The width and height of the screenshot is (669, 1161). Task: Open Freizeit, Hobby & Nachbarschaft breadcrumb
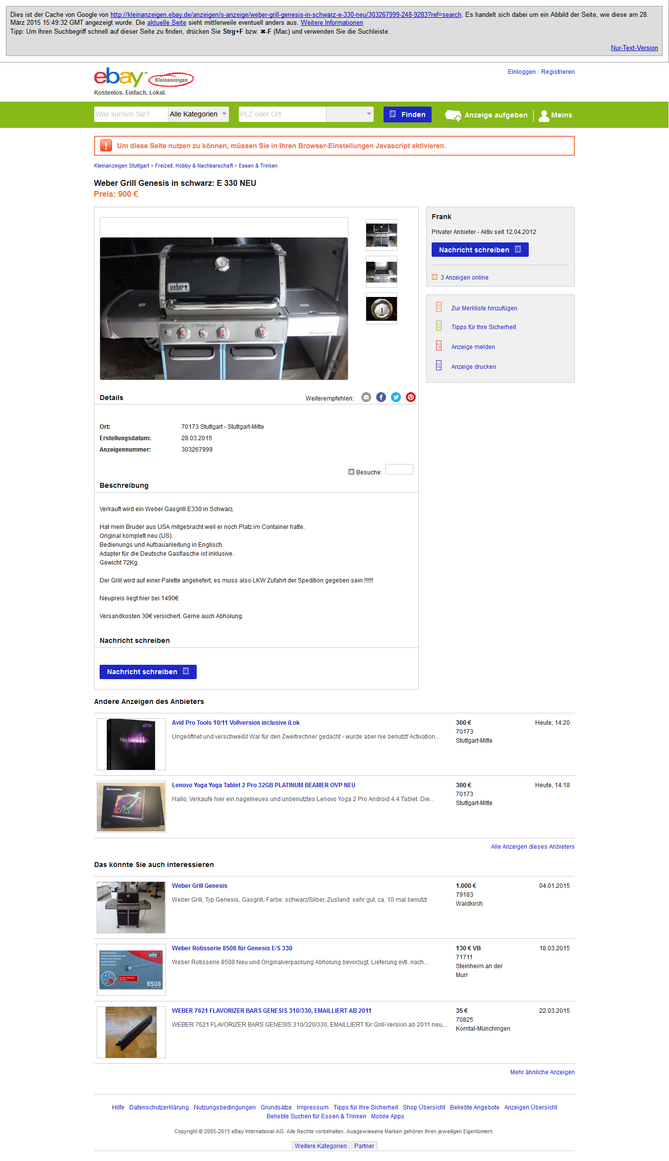coord(194,166)
